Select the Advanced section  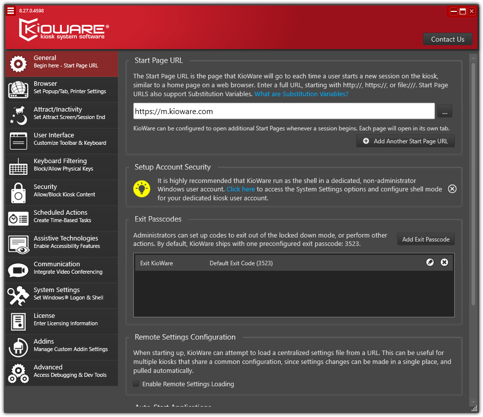tap(61, 373)
